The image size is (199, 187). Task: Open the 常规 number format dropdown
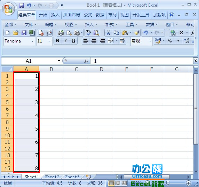(150, 41)
